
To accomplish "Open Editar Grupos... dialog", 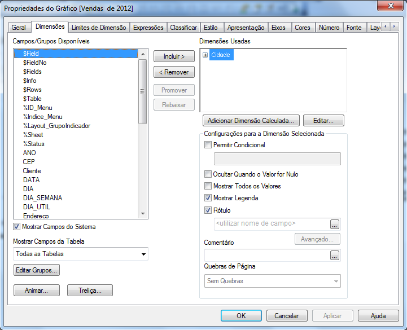I will 36,270.
